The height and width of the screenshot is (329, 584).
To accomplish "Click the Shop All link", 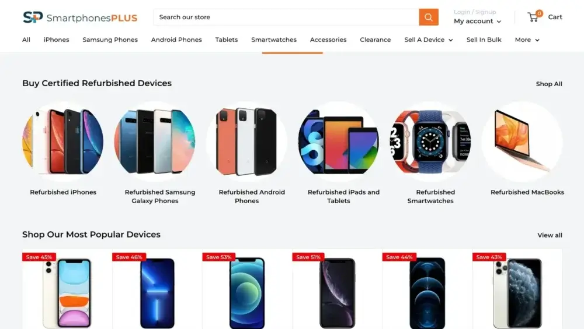I will click(549, 84).
